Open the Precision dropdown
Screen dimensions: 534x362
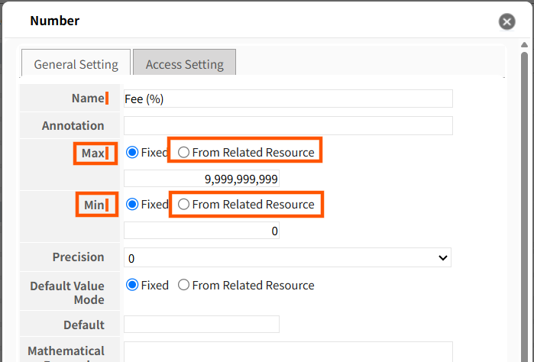coord(287,258)
